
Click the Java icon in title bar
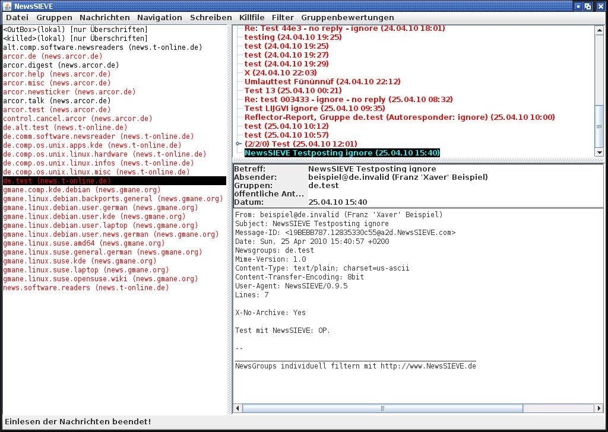click(7, 6)
